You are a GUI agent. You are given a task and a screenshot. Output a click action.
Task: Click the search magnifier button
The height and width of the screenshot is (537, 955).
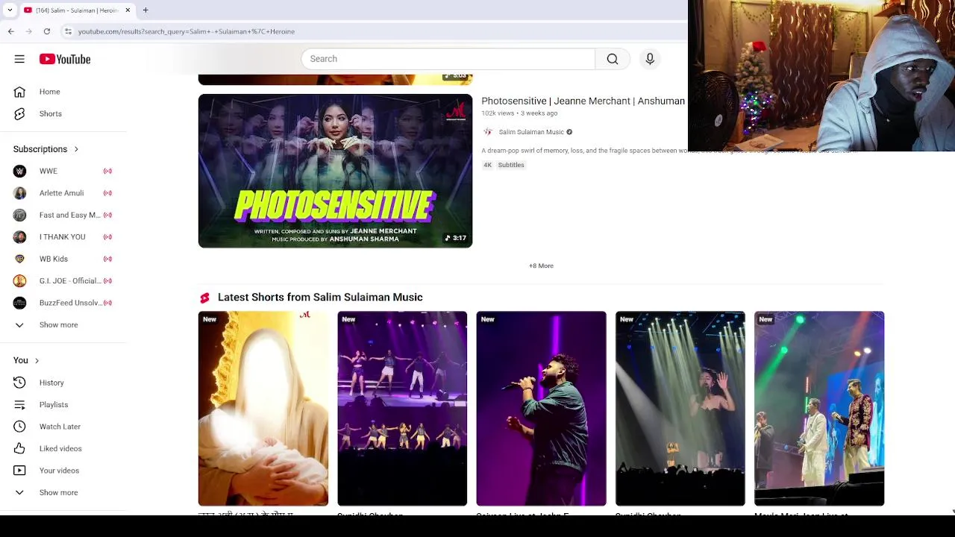tap(613, 59)
